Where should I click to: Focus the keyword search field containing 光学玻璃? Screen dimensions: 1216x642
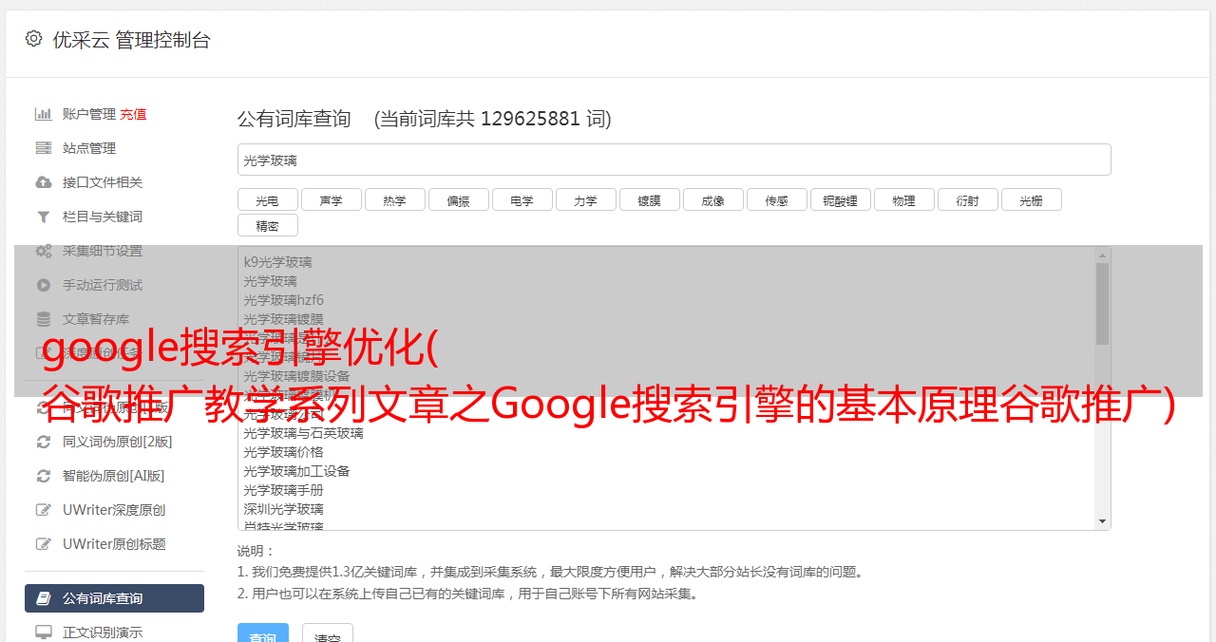(x=674, y=160)
